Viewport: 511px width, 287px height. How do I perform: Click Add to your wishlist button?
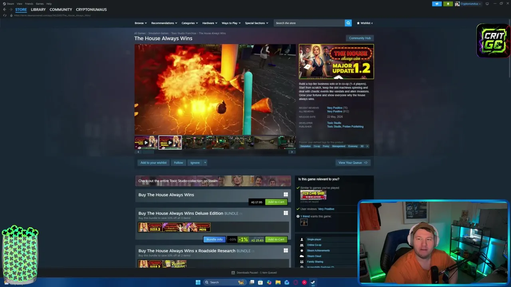[154, 163]
